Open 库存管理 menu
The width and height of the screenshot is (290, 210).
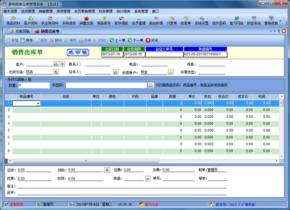63,11
